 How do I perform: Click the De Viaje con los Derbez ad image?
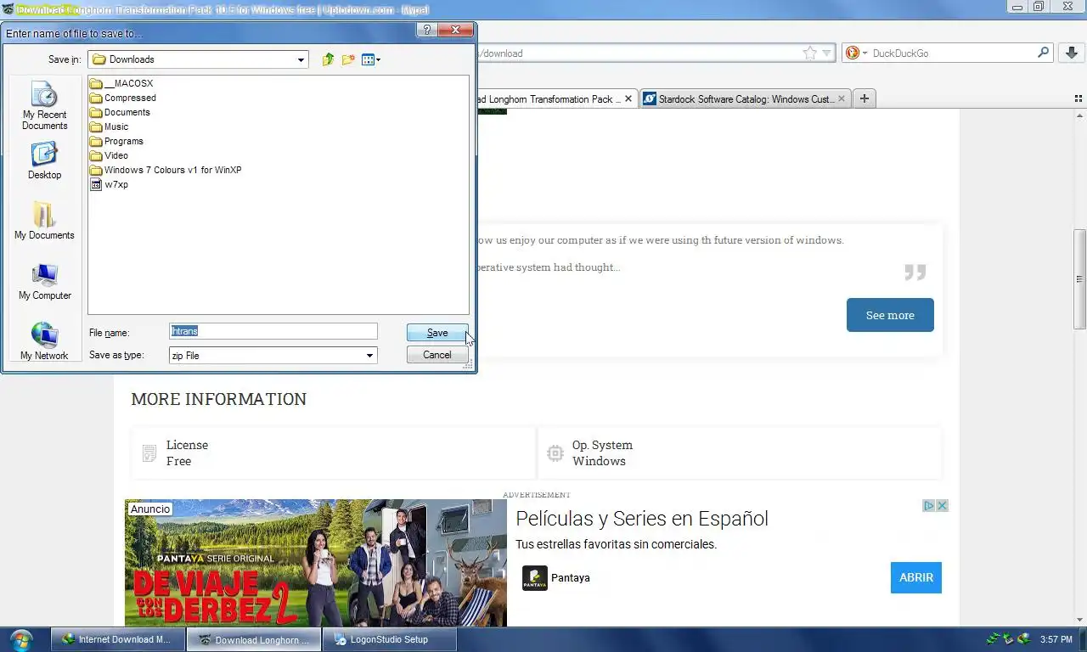tap(316, 563)
